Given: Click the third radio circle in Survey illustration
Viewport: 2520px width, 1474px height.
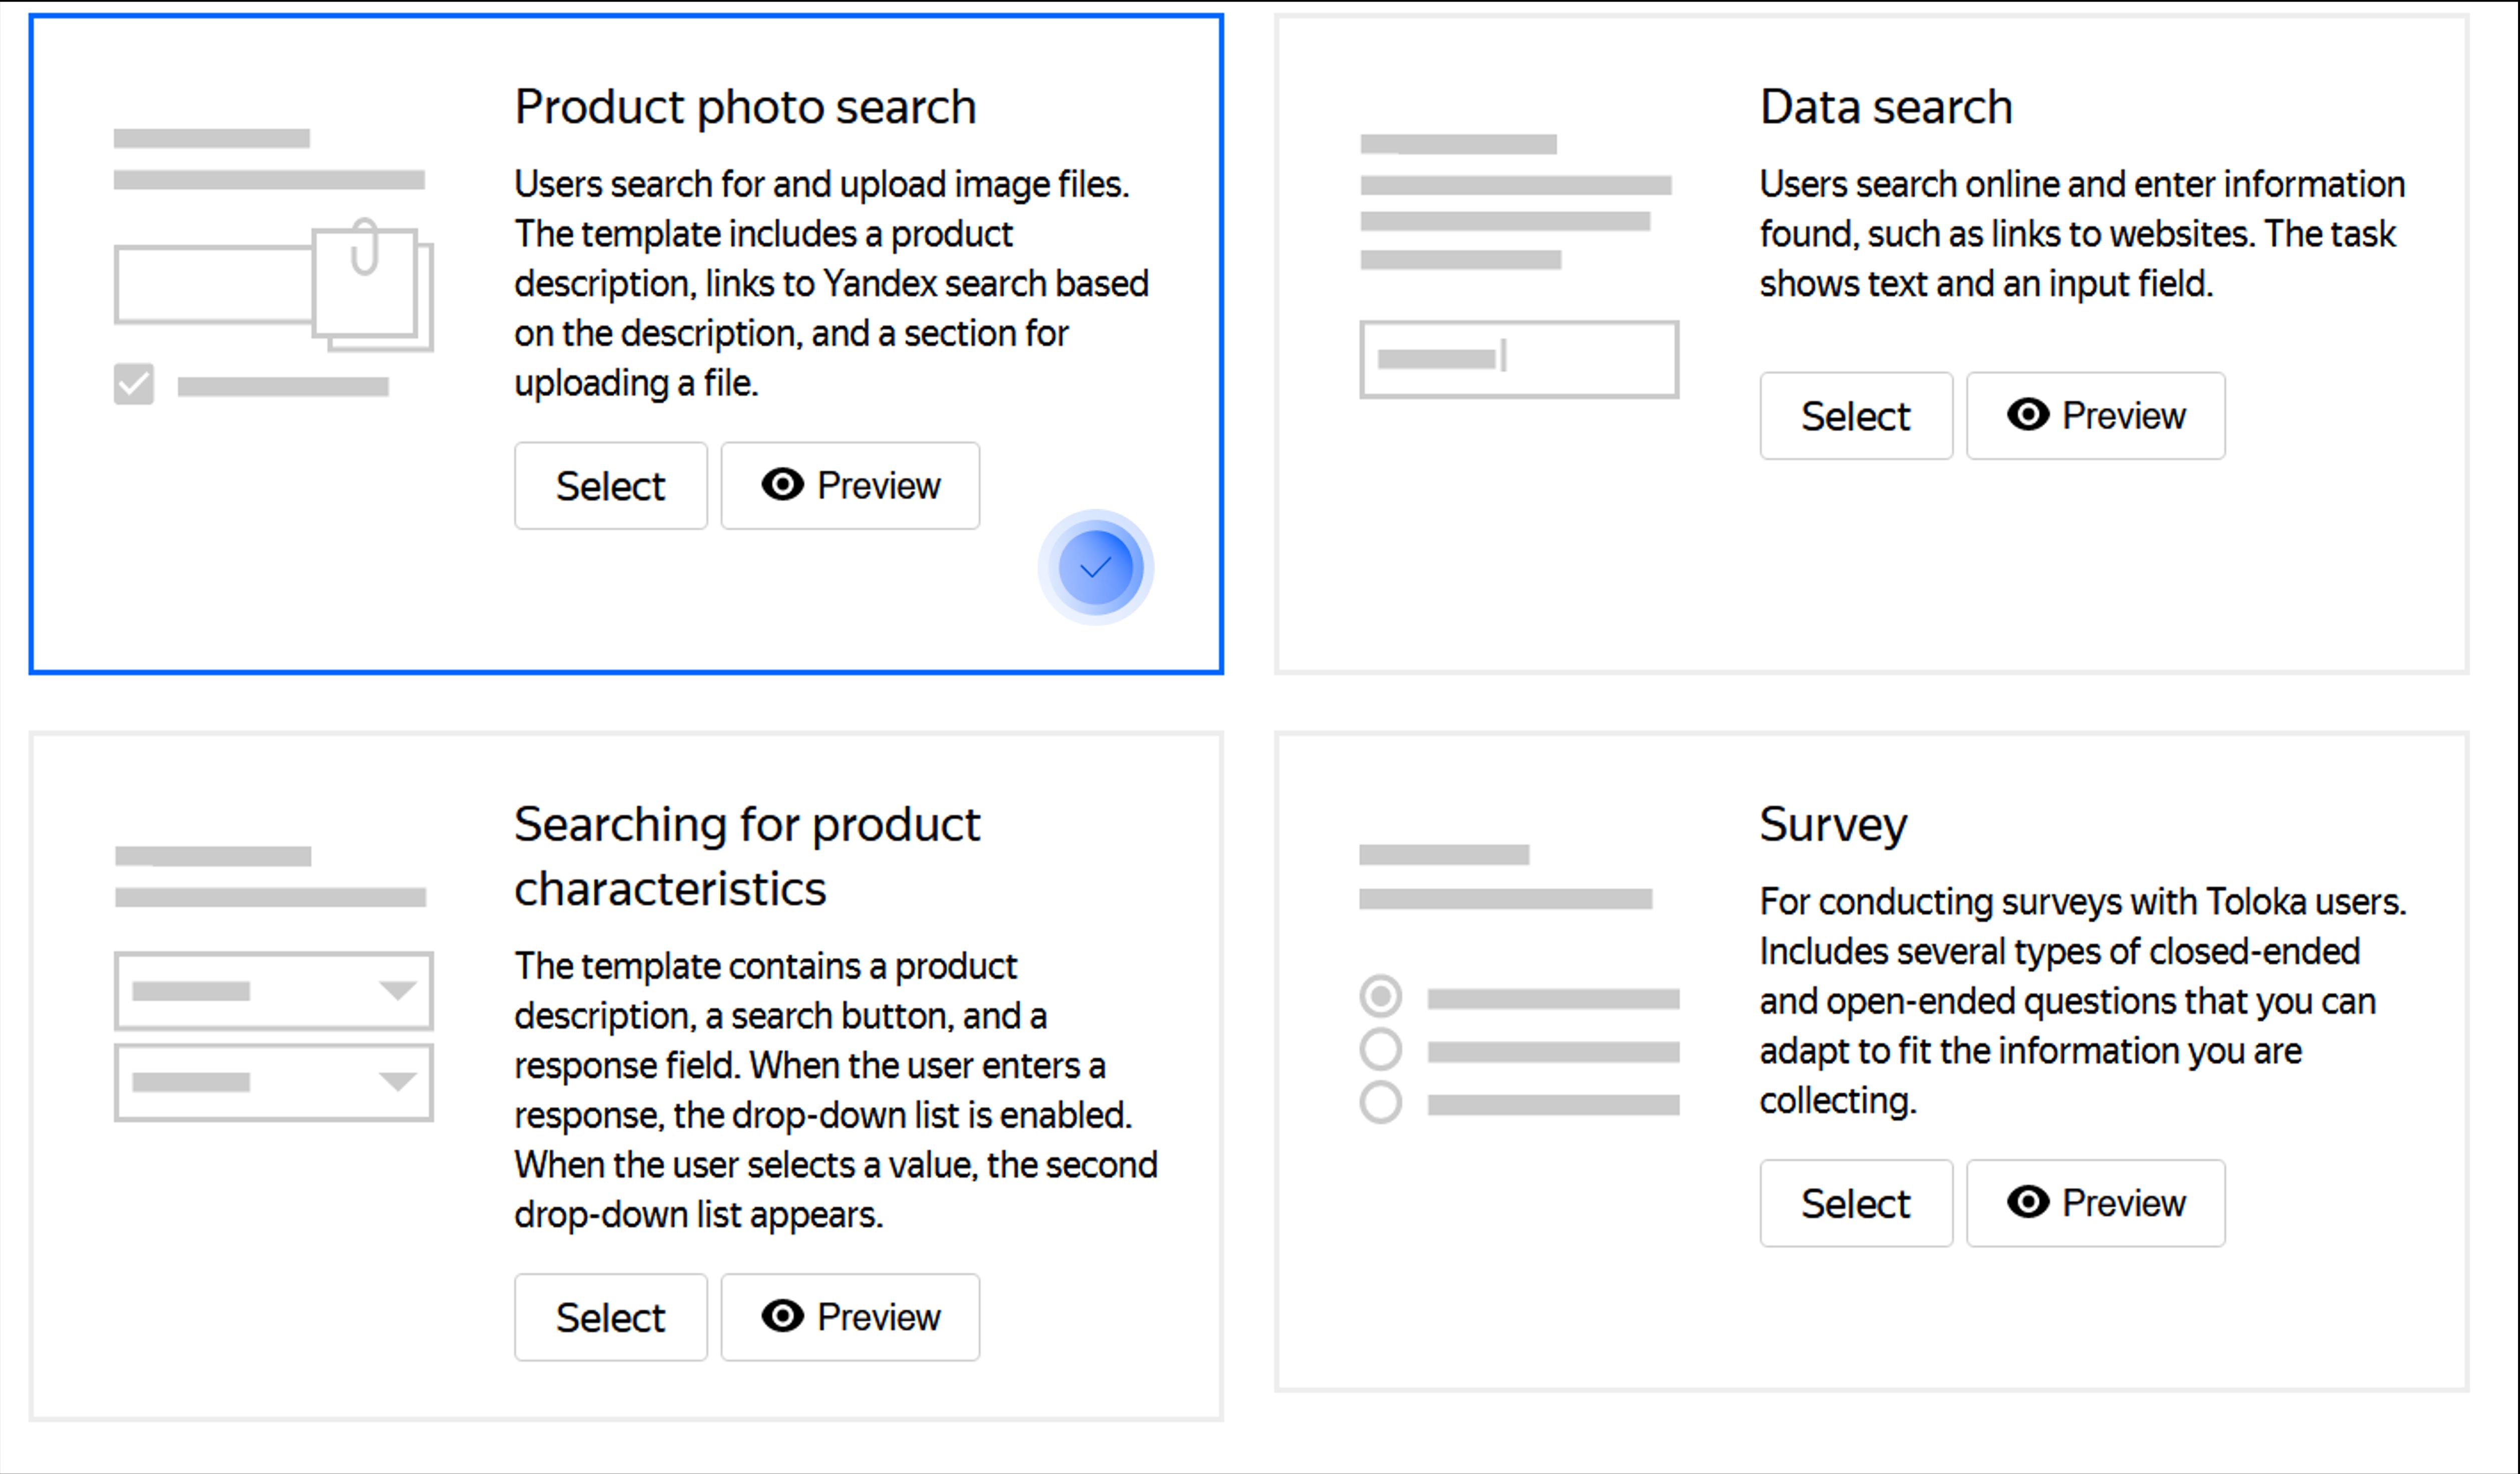Looking at the screenshot, I should (1381, 1103).
